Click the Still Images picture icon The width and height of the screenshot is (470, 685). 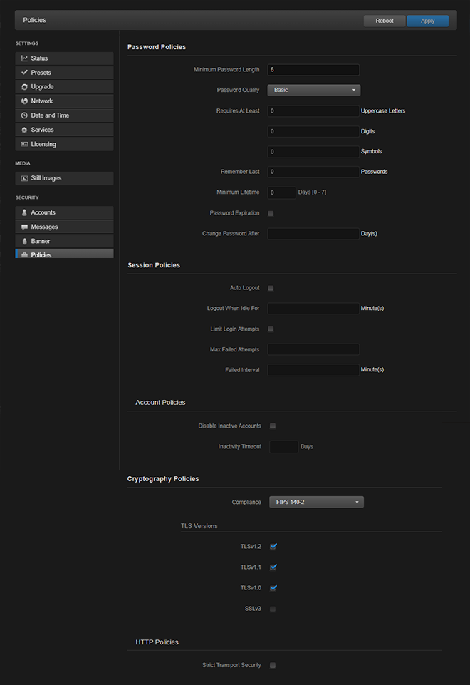pos(24,178)
